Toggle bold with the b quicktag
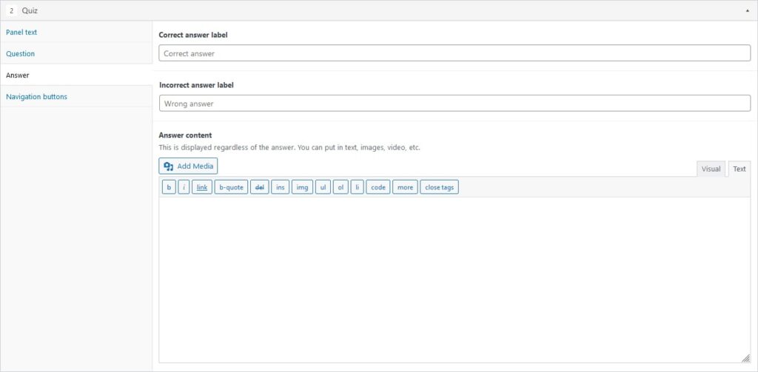 (x=169, y=187)
